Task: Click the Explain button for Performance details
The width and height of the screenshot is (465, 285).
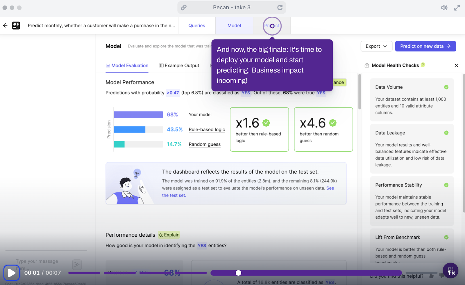Action: pos(169,235)
